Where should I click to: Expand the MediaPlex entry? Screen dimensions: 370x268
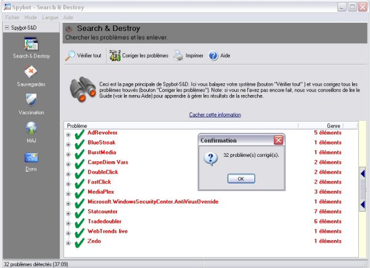coord(68,194)
